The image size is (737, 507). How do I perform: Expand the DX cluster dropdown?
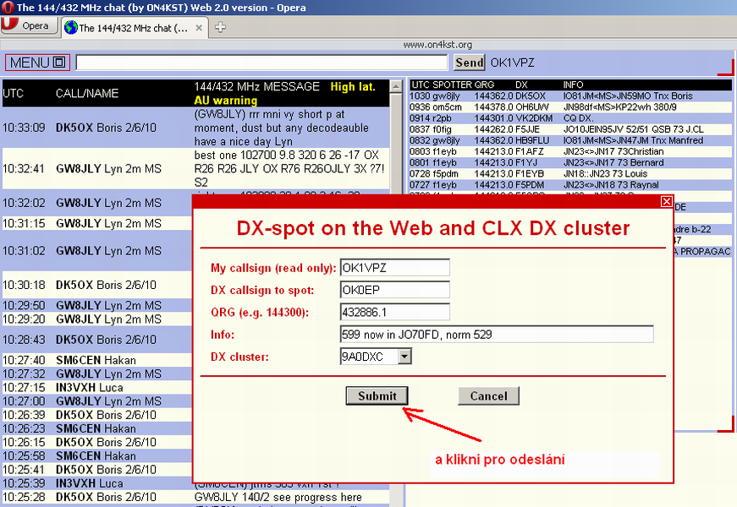pos(404,357)
